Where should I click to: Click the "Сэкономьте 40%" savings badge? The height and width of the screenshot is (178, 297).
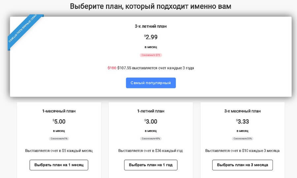tap(150, 139)
